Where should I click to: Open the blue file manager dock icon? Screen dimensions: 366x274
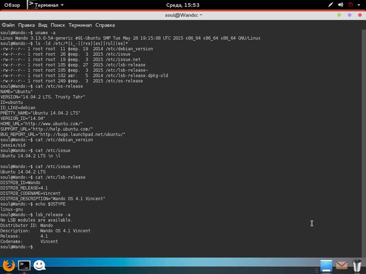coord(326,265)
